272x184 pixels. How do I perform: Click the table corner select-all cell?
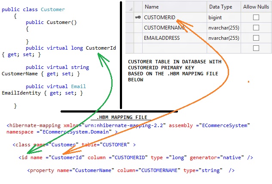(130, 7)
